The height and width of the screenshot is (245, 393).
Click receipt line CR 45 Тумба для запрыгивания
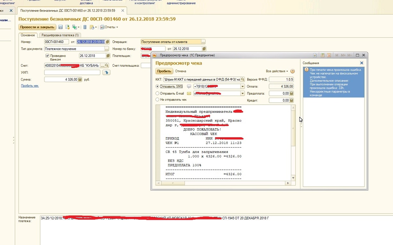197,152
